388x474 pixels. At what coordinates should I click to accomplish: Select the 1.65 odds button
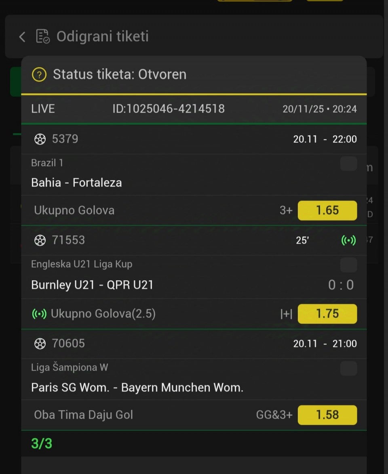(327, 210)
